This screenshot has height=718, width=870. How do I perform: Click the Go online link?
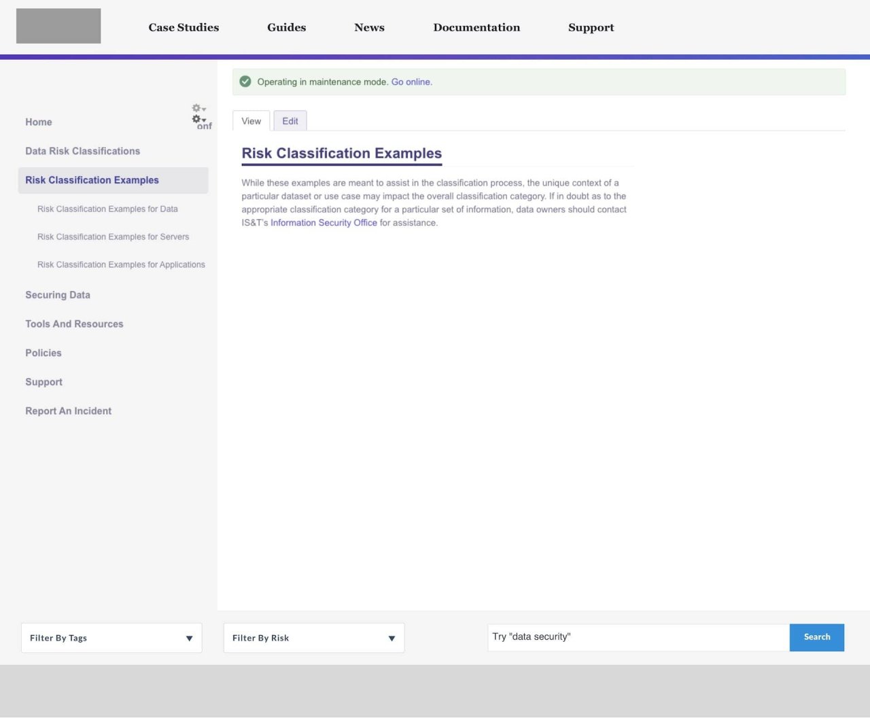tap(411, 82)
